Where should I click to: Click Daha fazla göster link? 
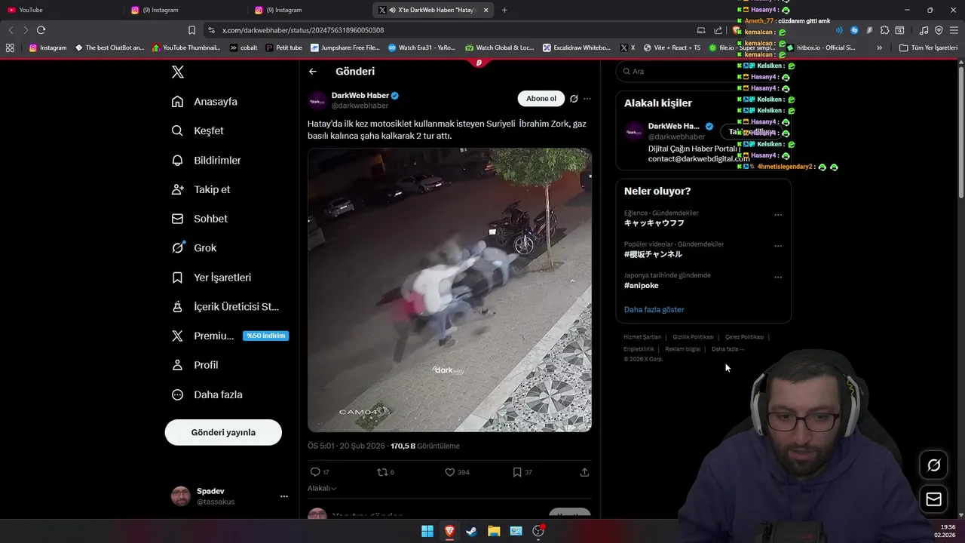(654, 310)
